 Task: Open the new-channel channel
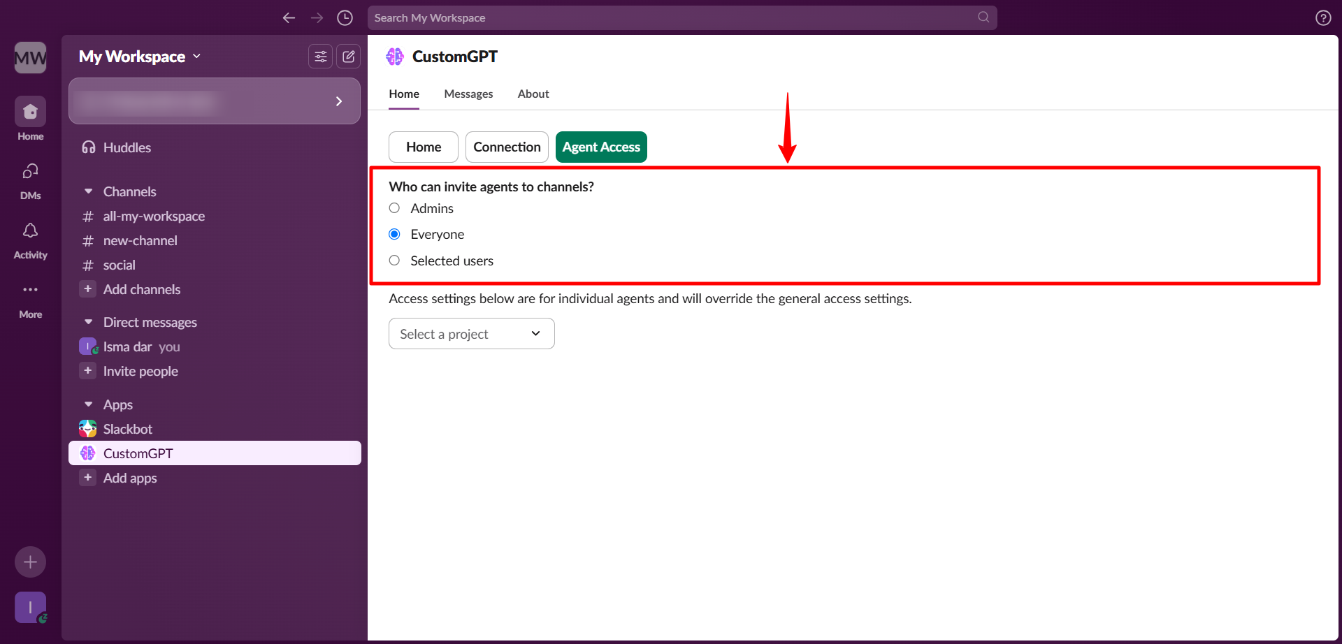pos(215,241)
